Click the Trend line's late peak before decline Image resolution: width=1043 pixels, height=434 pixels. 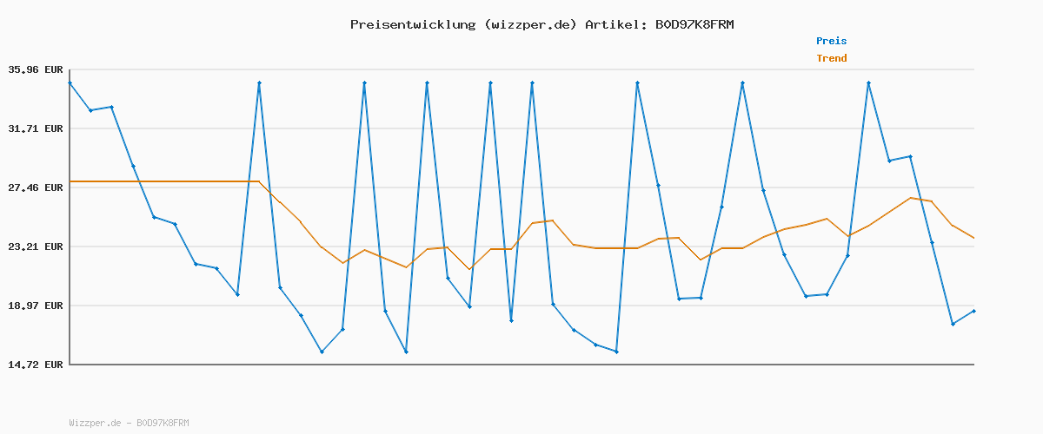[911, 198]
